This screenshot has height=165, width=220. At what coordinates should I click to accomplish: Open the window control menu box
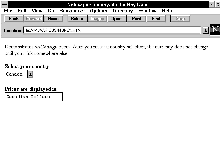pos(4,4)
